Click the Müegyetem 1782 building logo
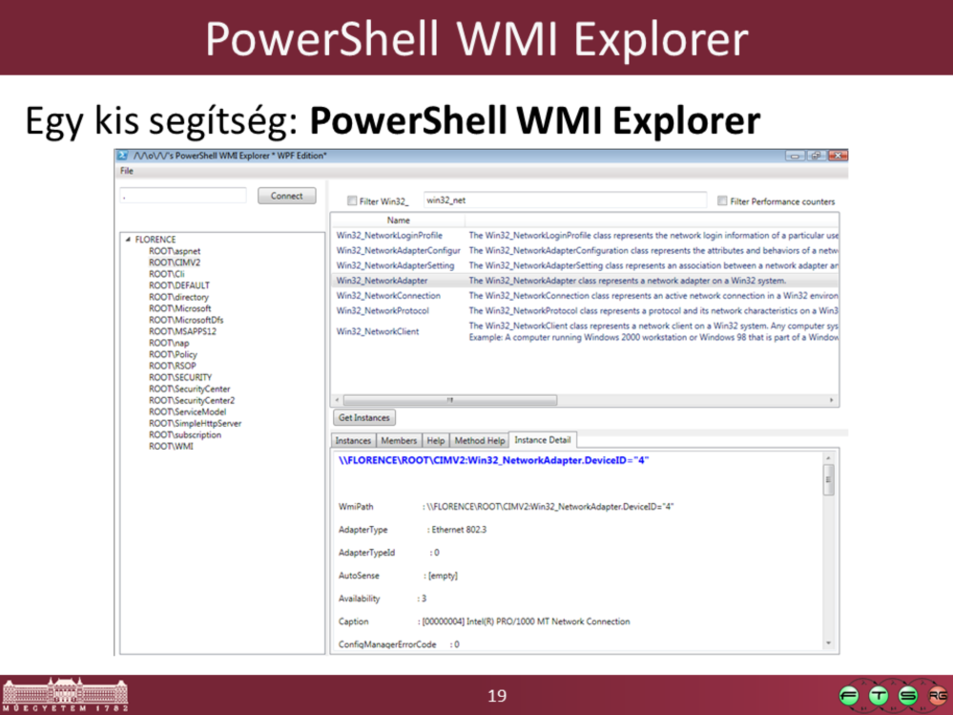The height and width of the screenshot is (715, 953). [65, 694]
